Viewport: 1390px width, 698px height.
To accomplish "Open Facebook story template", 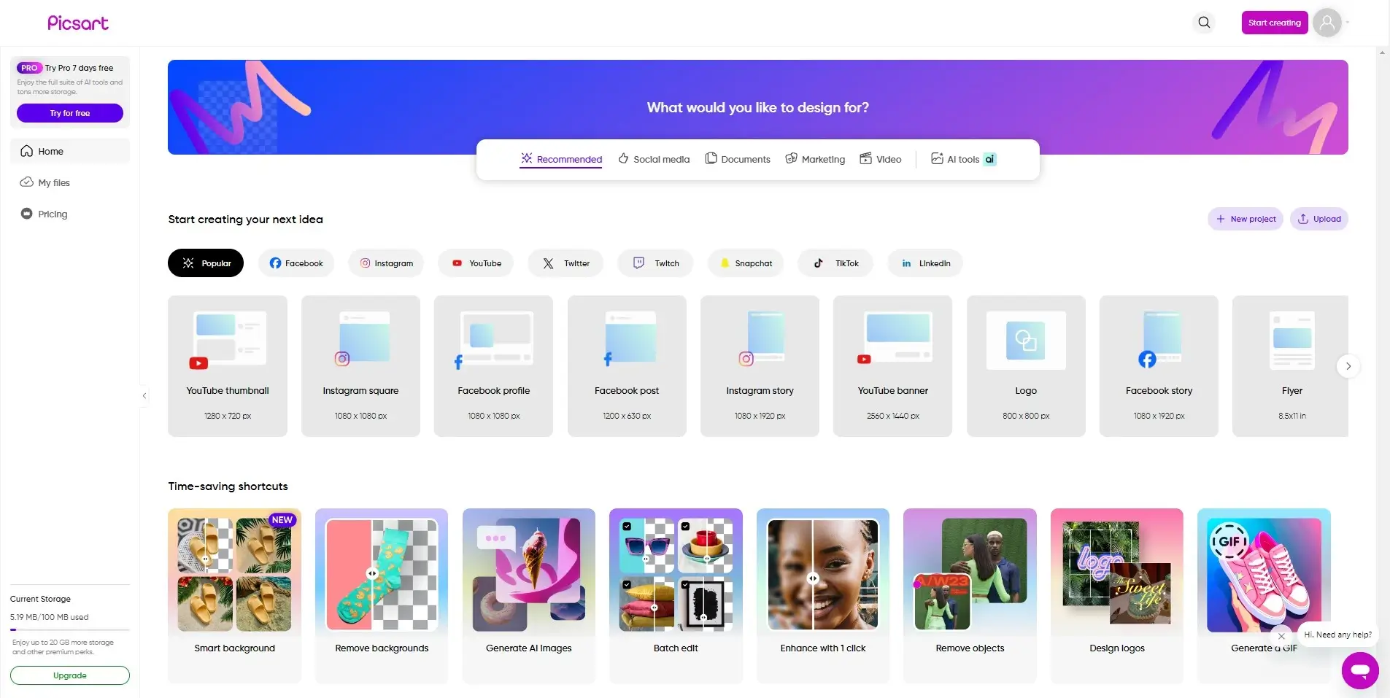I will tap(1159, 366).
